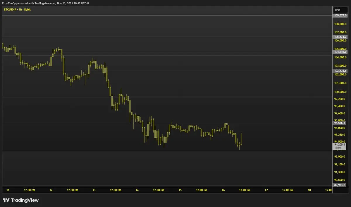
Task: Click the 103,000.0 price scale tick
Action: (340, 66)
